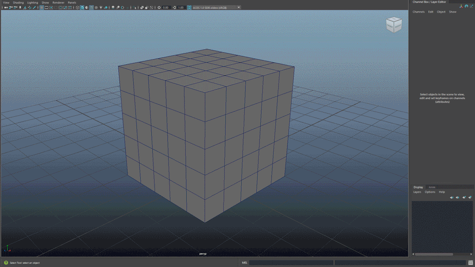Open the Shading panel menu
Viewport: 475px width, 267px height.
(x=18, y=2)
